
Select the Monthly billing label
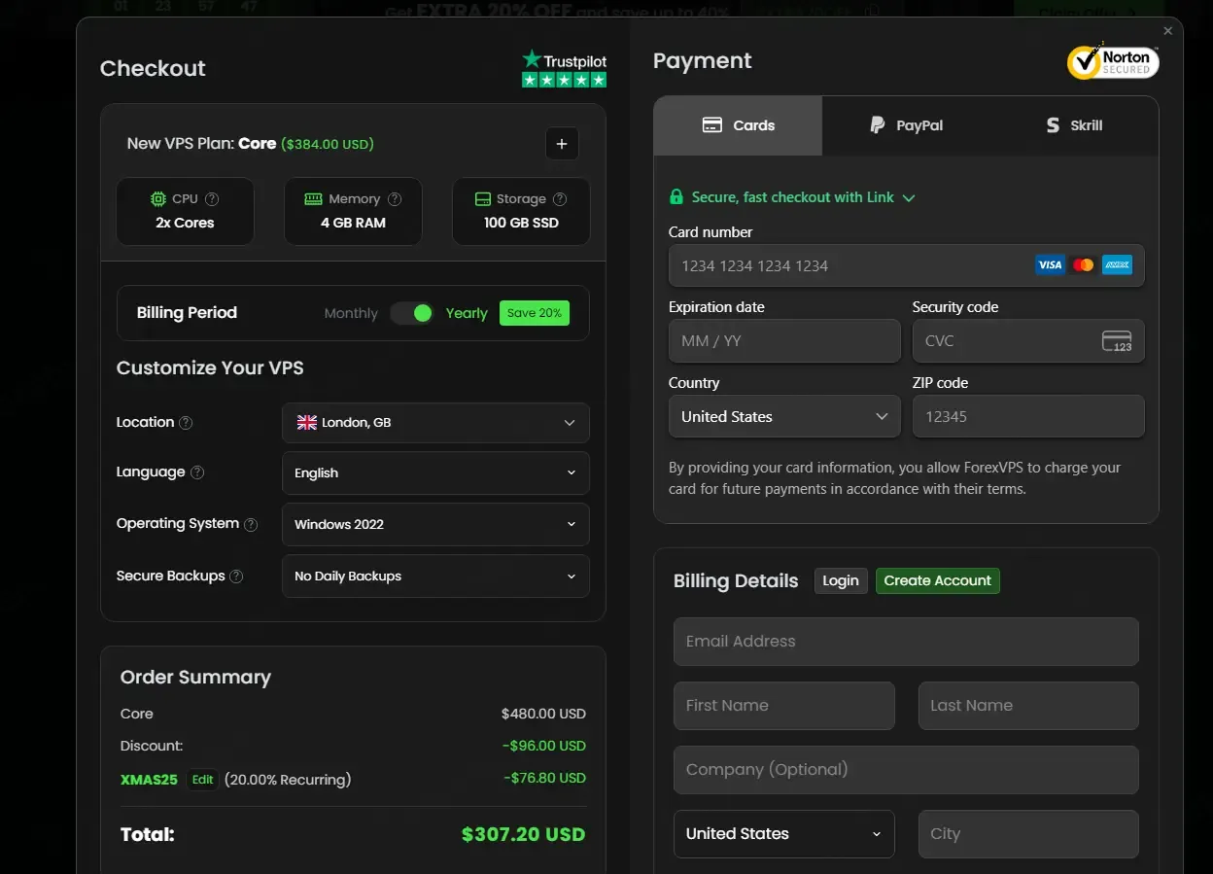[x=351, y=313]
